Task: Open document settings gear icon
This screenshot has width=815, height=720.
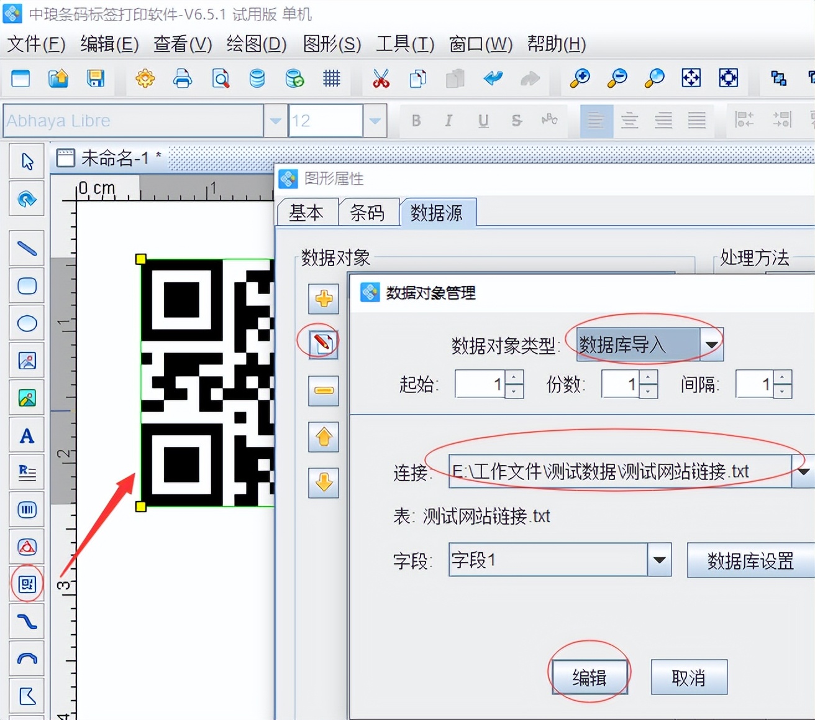Action: (x=145, y=78)
